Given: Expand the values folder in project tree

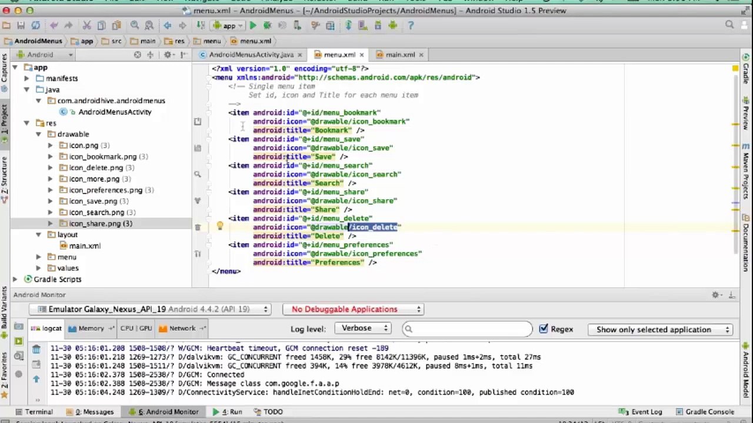Looking at the screenshot, I should (39, 268).
